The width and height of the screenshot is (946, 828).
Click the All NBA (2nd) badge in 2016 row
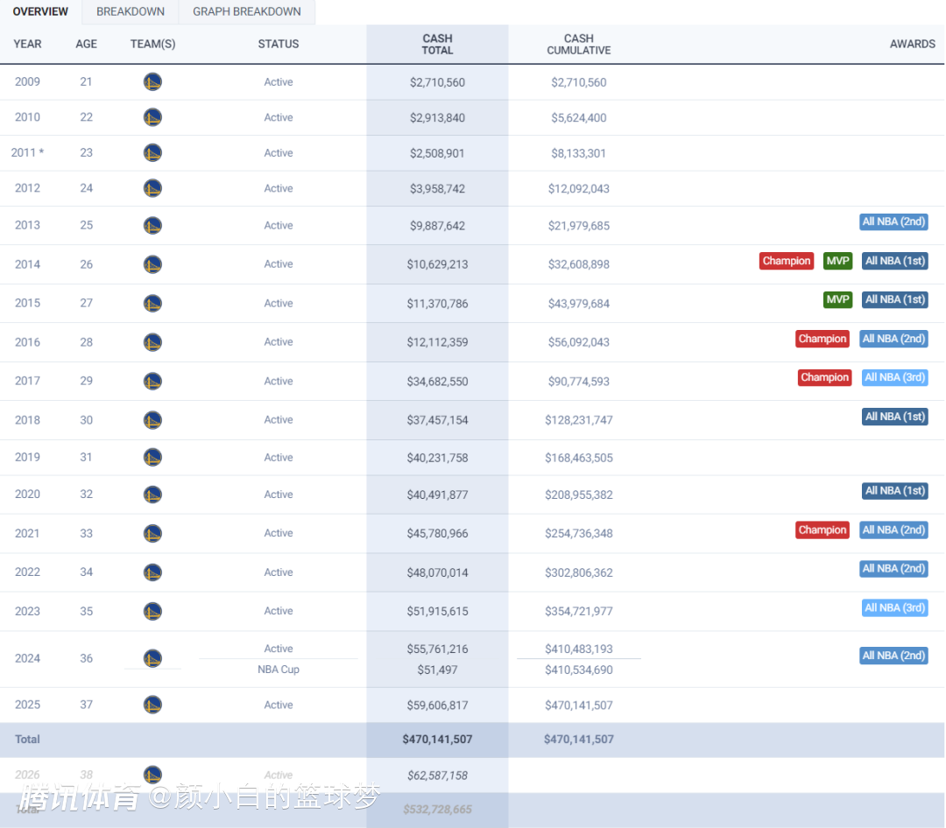[x=893, y=339]
